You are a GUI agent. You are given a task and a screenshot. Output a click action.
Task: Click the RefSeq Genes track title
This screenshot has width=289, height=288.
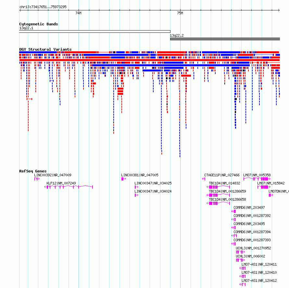(33, 171)
